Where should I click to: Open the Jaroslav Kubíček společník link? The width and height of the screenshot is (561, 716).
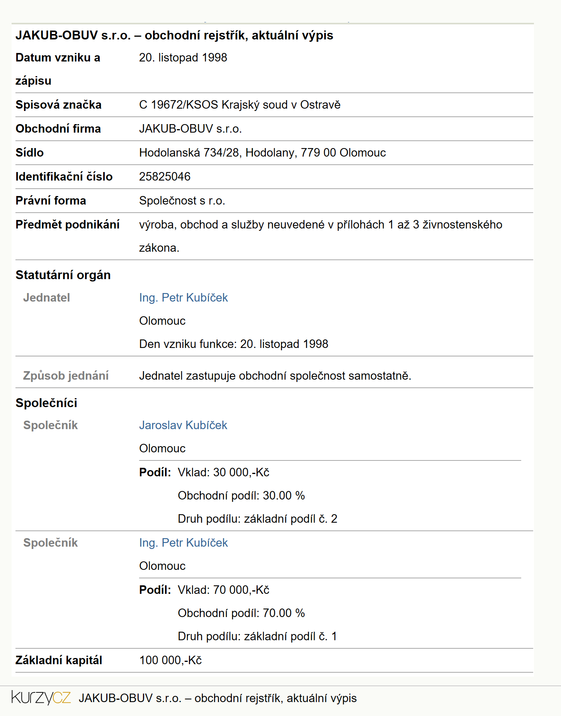coord(183,425)
